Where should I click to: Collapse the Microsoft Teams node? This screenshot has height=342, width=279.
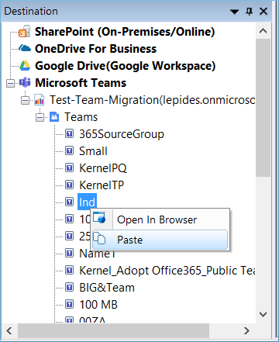10,83
